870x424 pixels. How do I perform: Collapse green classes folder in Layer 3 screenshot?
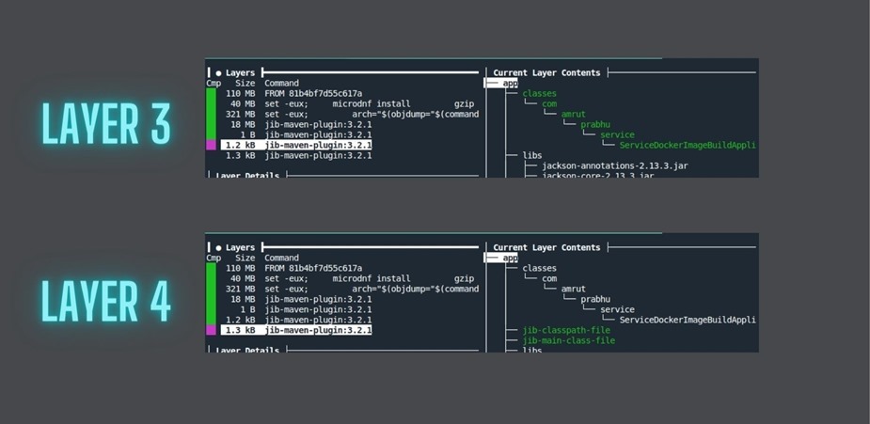tap(539, 93)
